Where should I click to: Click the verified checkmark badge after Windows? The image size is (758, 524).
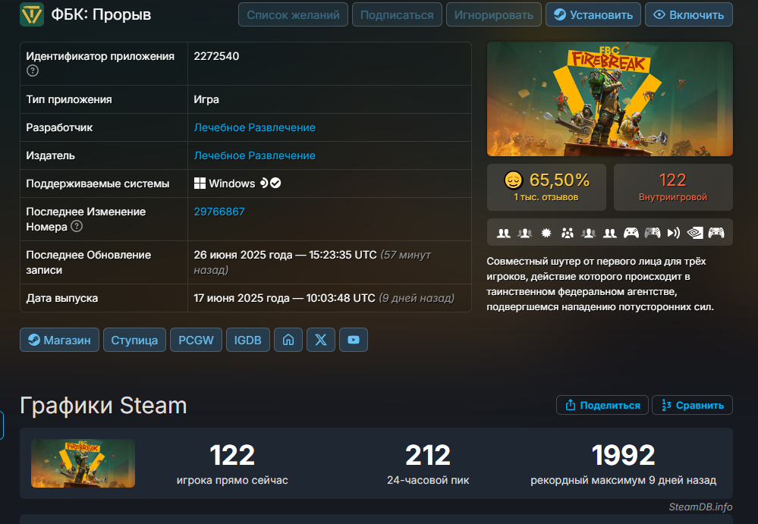pyautogui.click(x=275, y=183)
